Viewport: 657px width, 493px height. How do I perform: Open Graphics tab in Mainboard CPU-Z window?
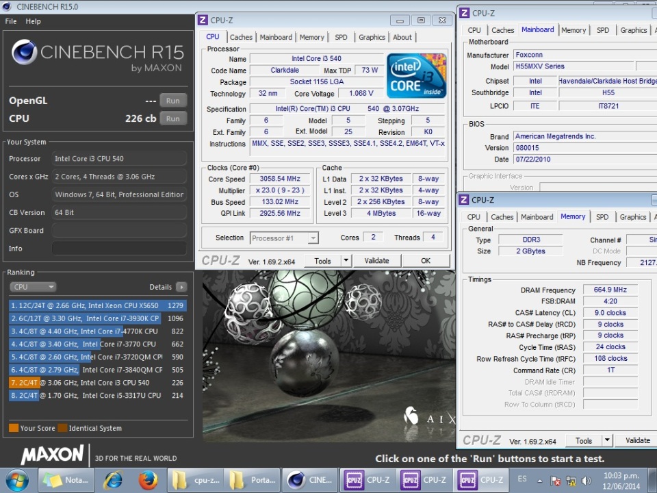point(634,30)
